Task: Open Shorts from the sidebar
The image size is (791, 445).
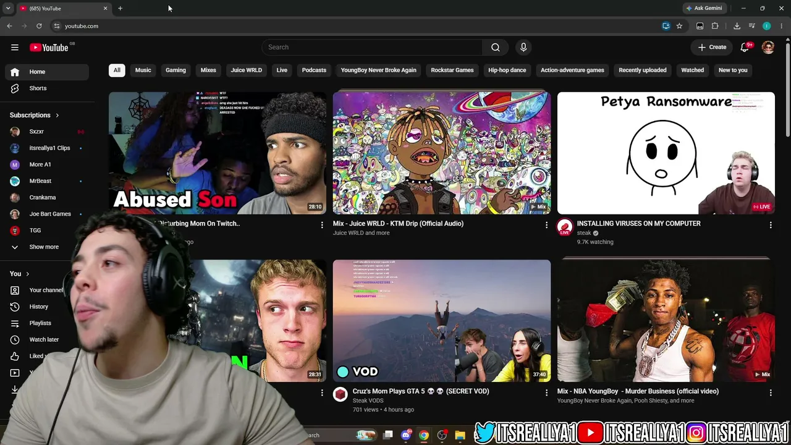Action: pos(47,88)
